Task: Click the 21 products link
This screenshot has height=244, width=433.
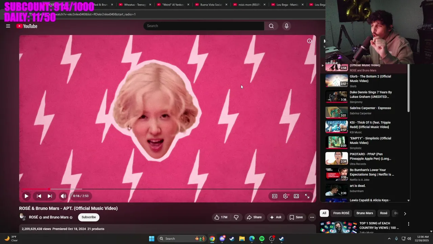Action: tap(96, 229)
